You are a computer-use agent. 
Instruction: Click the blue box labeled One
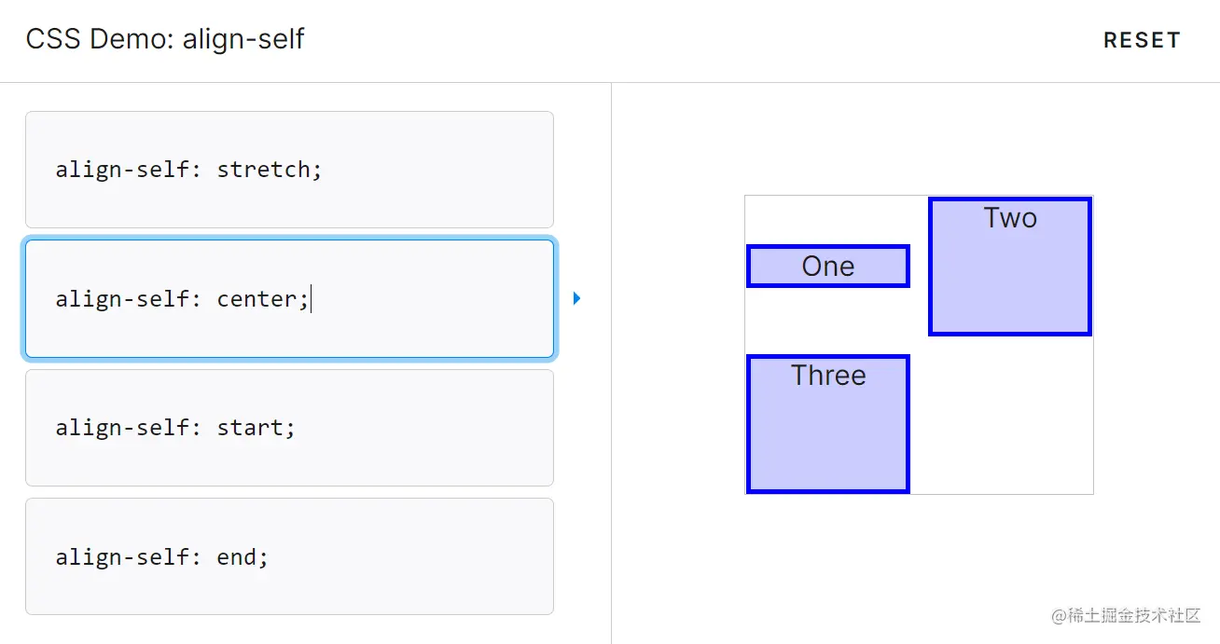pos(828,267)
